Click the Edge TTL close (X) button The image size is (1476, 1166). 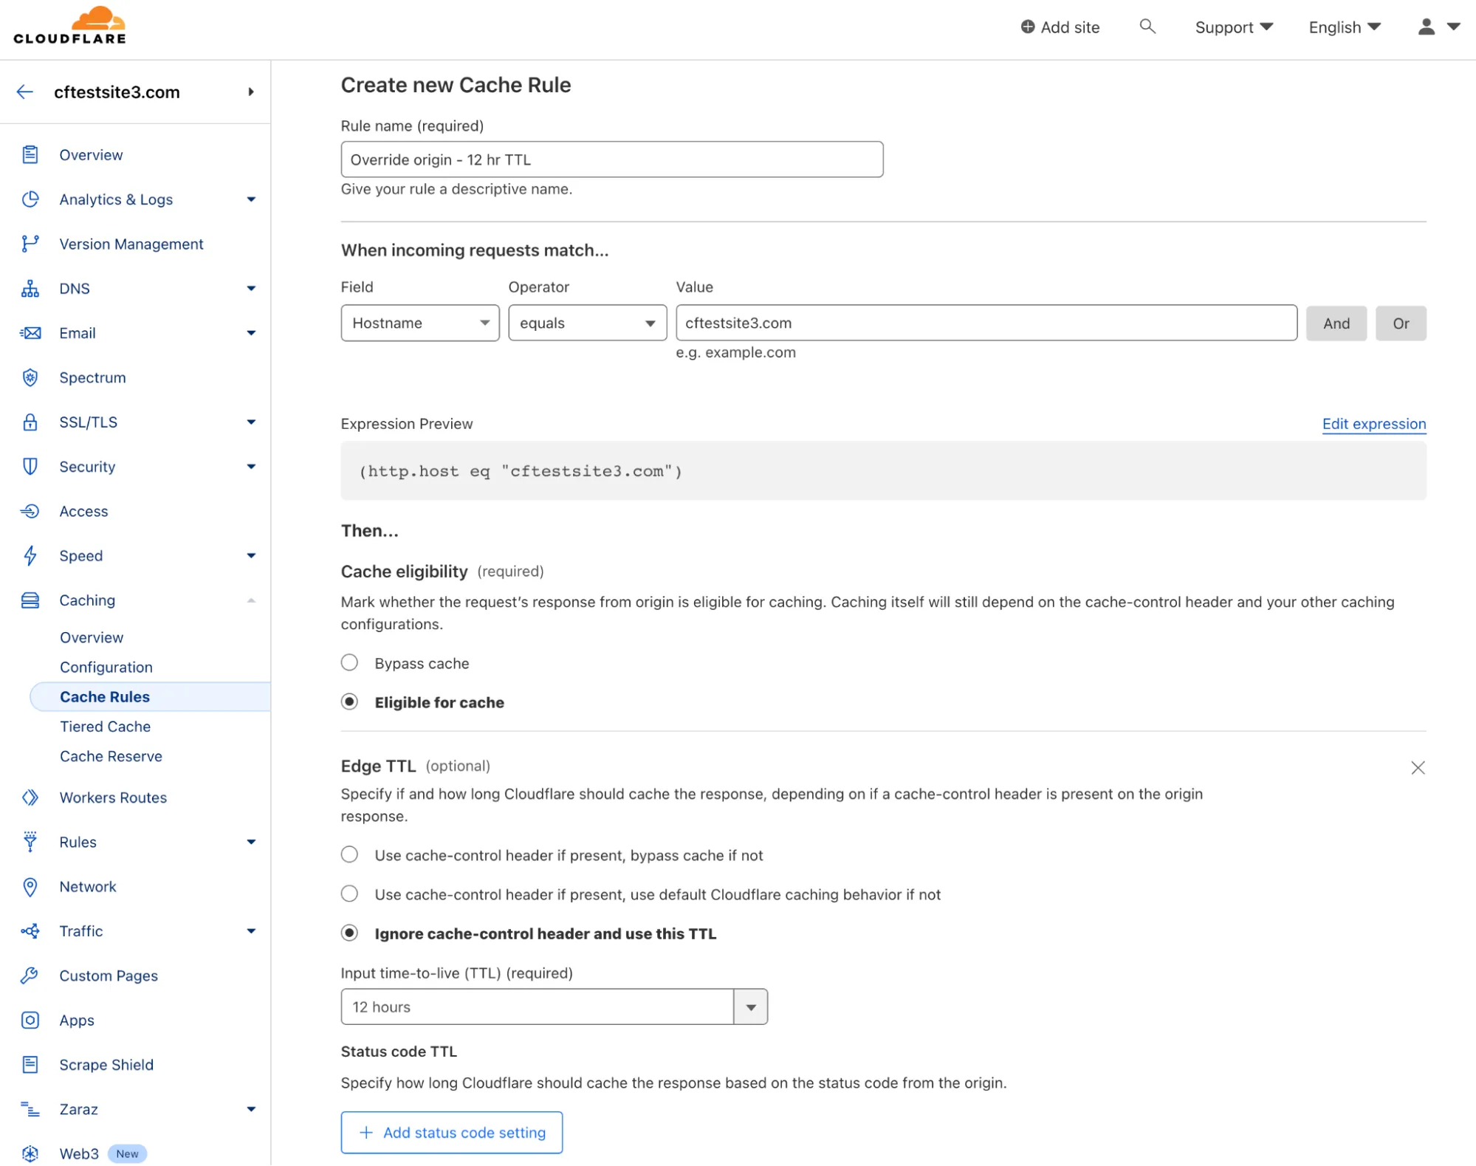click(x=1418, y=766)
